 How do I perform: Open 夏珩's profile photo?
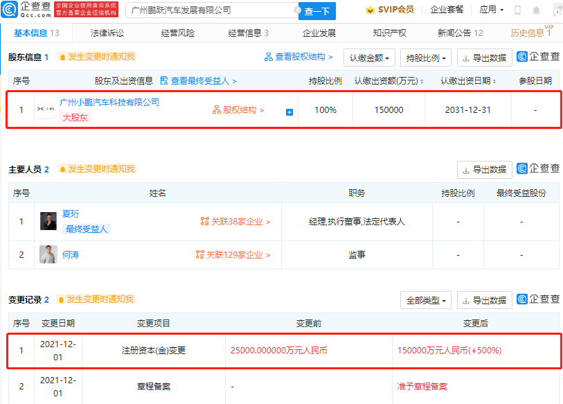coord(48,221)
